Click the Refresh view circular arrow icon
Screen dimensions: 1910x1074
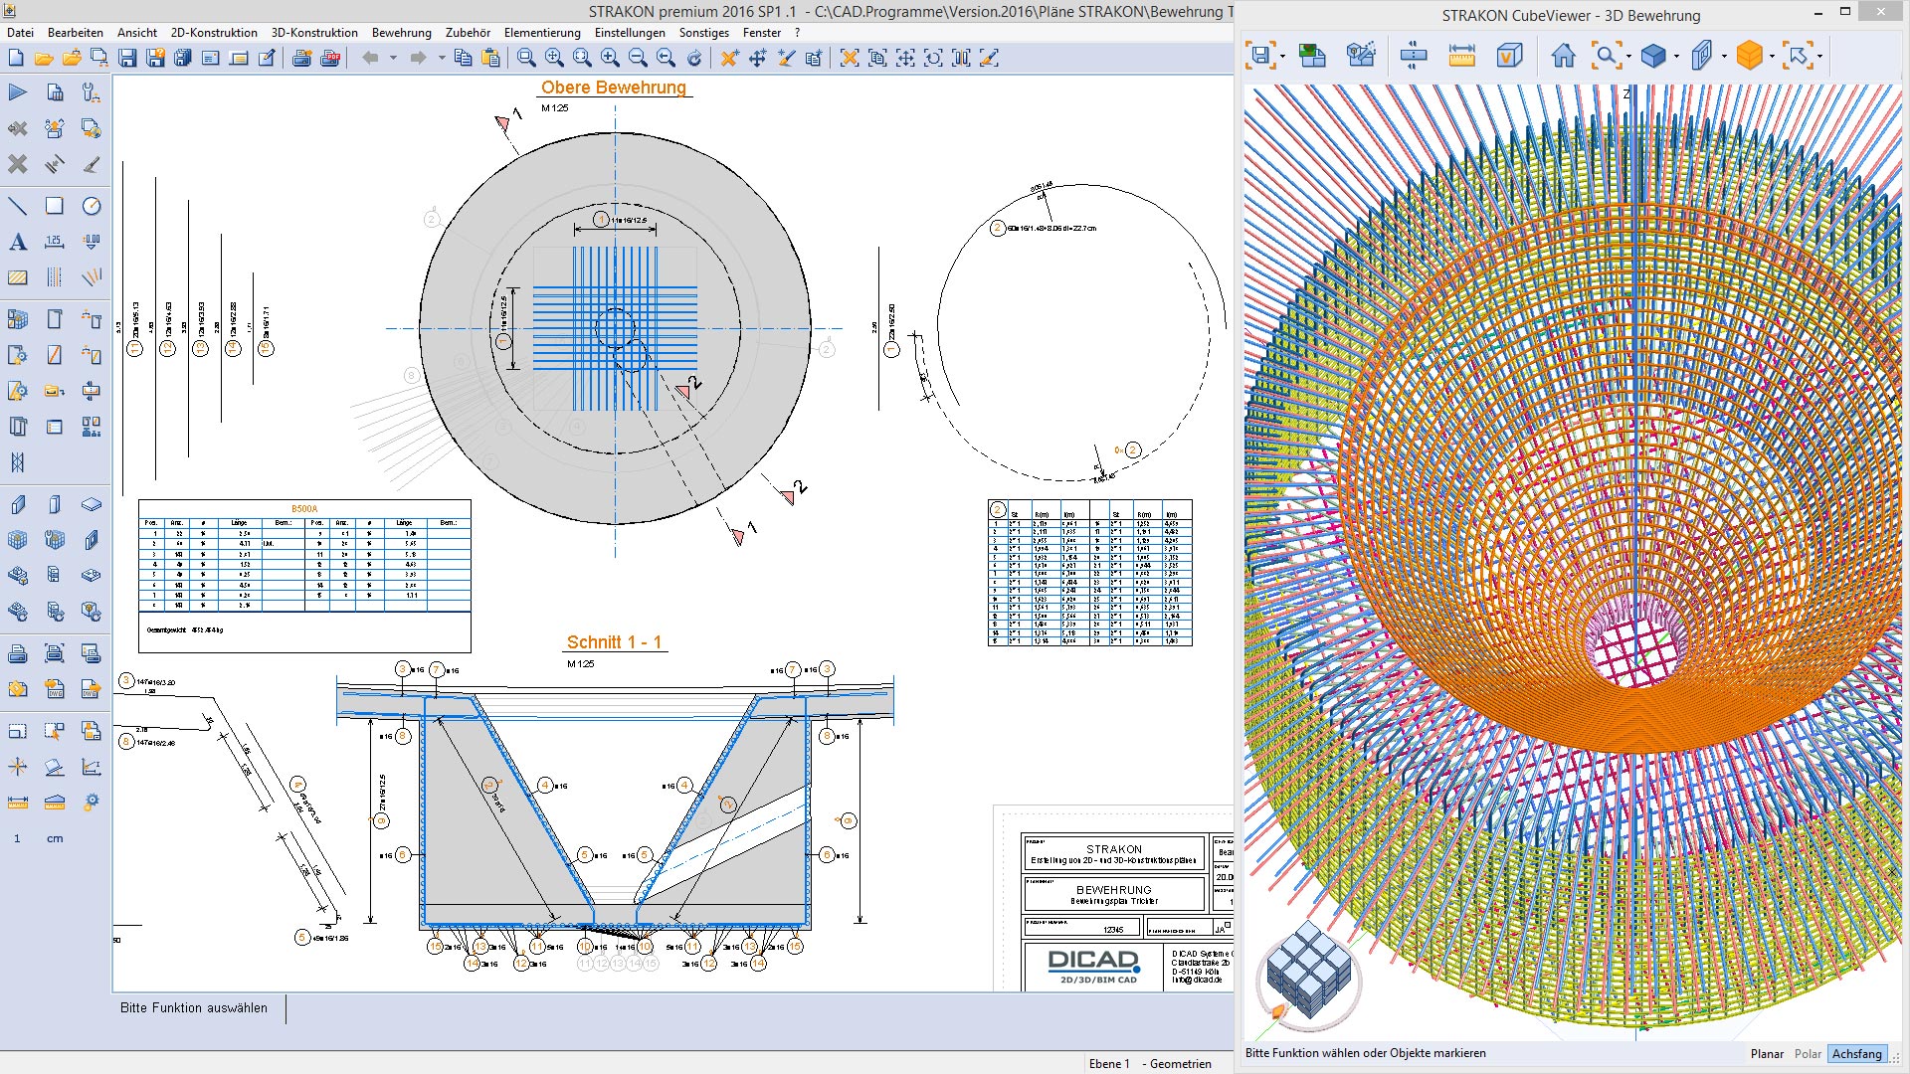pos(694,59)
